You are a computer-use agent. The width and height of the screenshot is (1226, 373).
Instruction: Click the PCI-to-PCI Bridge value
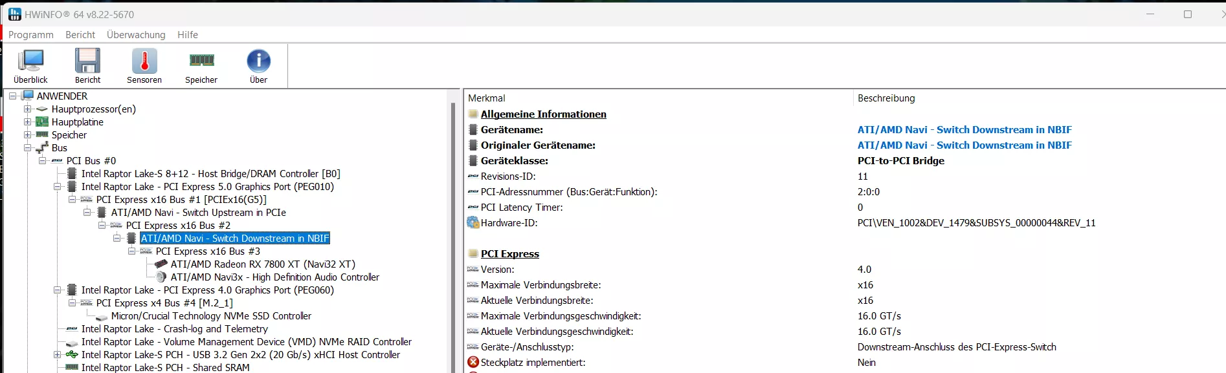[900, 161]
